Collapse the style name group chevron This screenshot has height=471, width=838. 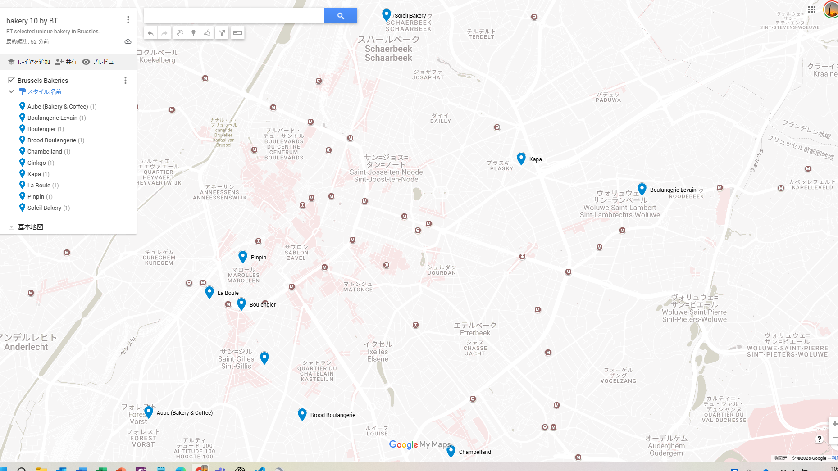tap(11, 91)
